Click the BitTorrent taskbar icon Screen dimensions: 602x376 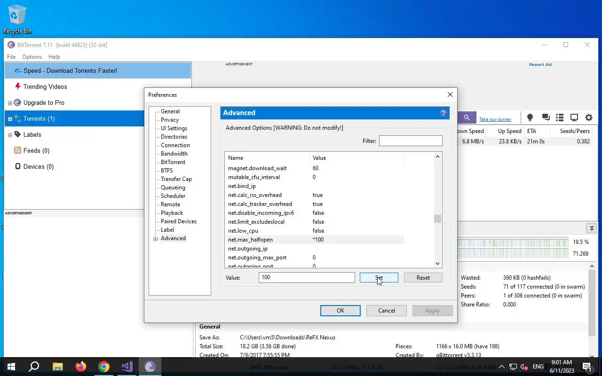(150, 367)
